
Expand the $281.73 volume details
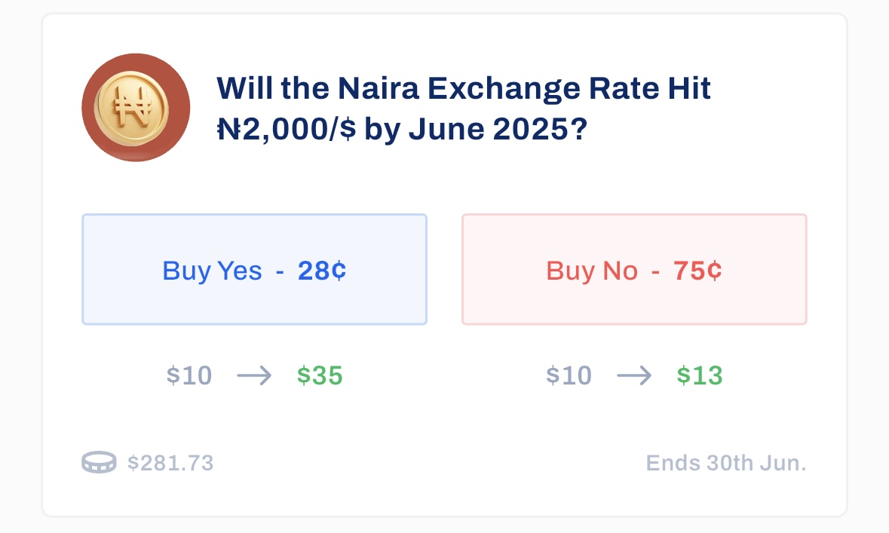[x=170, y=462]
